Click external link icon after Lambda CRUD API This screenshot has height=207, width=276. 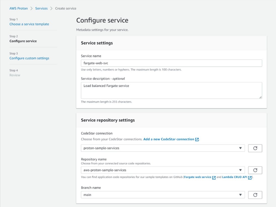[x=250, y=177]
